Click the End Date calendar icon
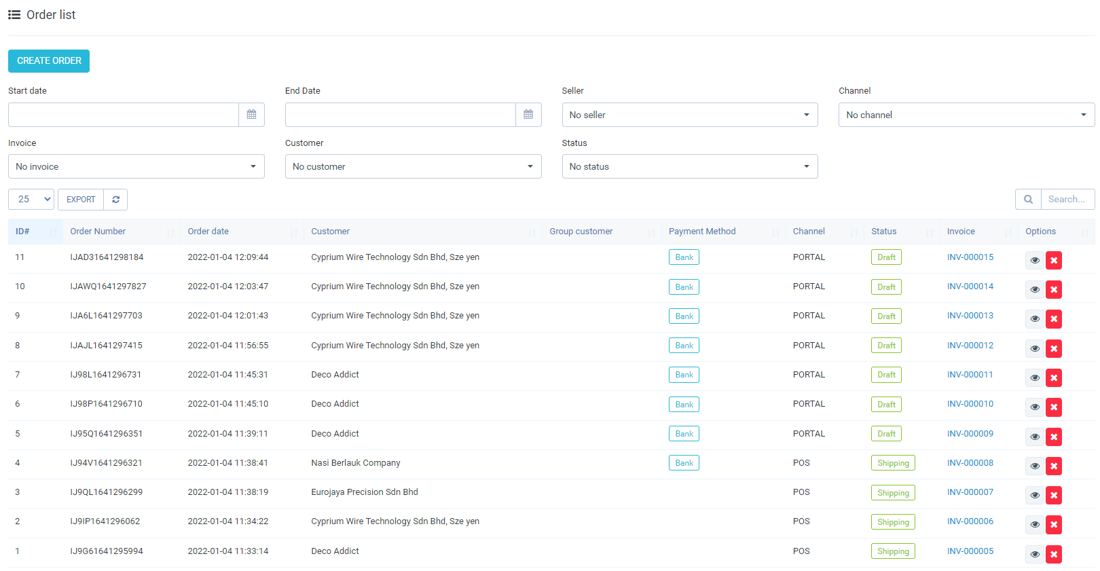This screenshot has width=1100, height=571. coord(528,115)
